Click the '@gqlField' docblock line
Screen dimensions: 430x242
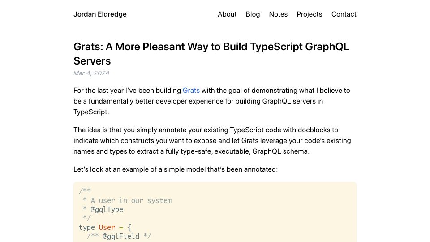tap(119, 236)
